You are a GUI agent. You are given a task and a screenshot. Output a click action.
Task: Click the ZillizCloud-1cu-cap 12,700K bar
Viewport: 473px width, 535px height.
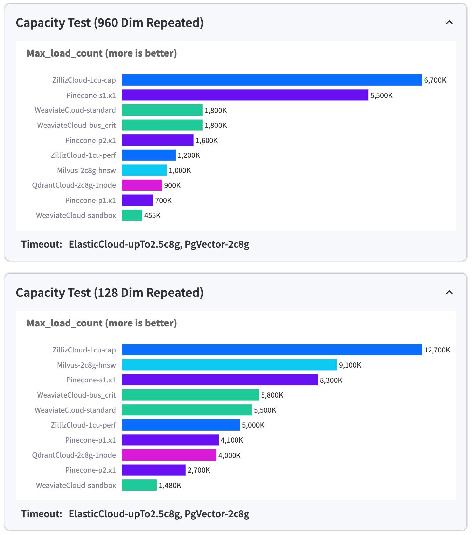(x=271, y=350)
